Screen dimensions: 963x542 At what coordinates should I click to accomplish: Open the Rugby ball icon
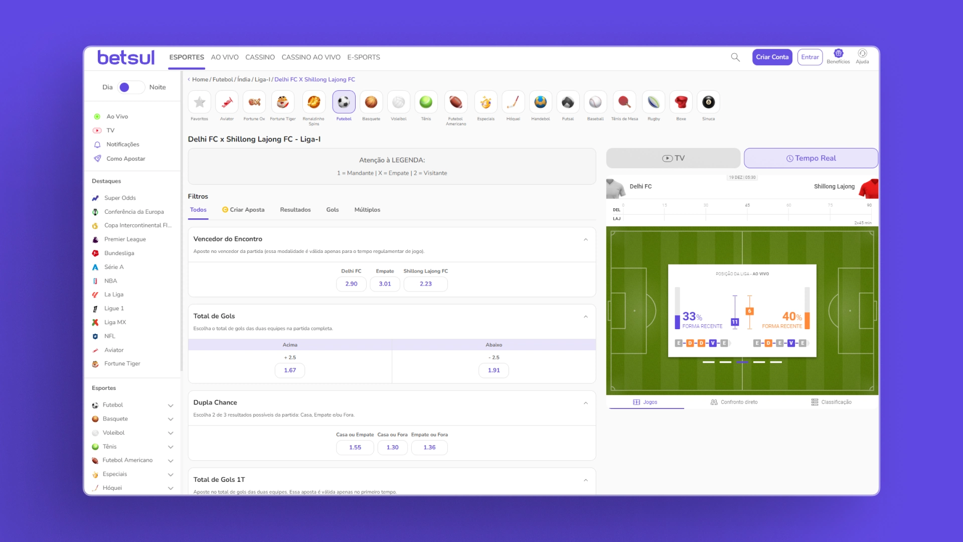(654, 102)
